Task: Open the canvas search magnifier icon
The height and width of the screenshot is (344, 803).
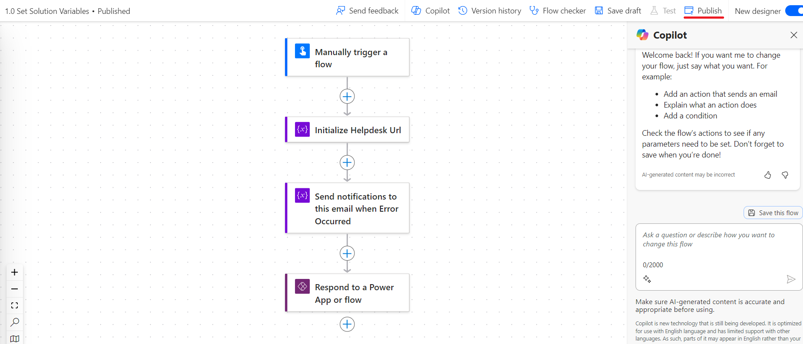Action: click(x=14, y=322)
